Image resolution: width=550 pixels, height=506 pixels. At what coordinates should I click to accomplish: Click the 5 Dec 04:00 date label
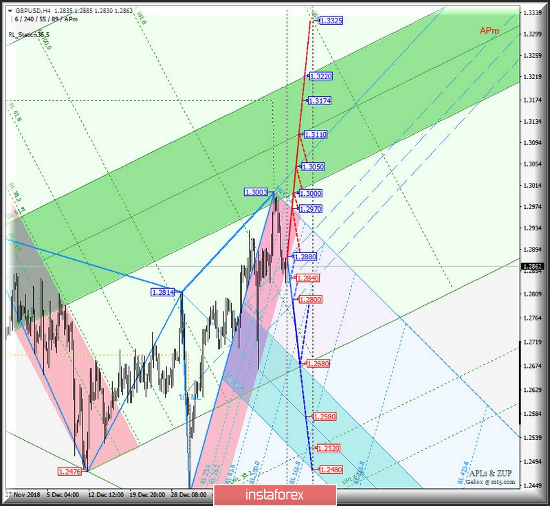63,495
